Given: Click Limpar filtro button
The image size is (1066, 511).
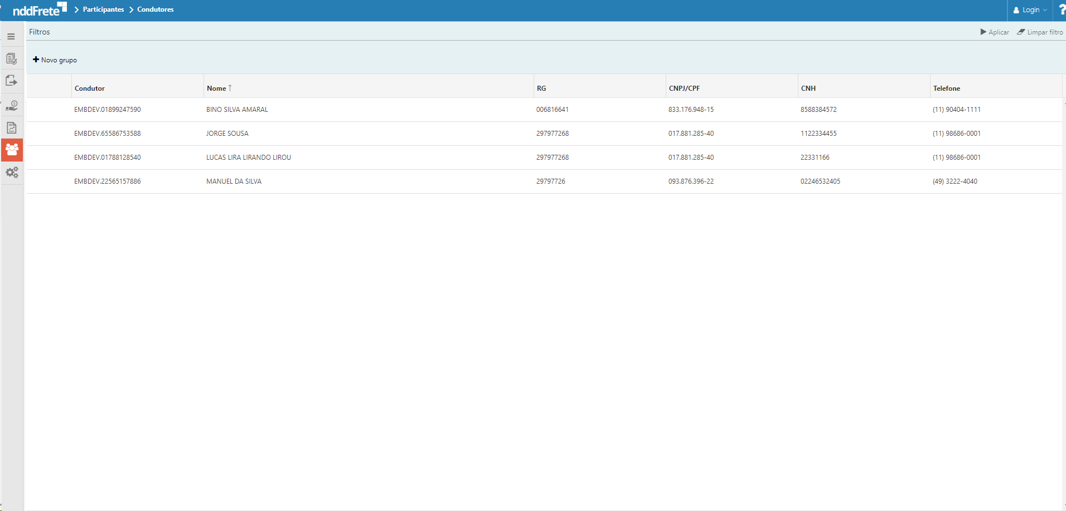Looking at the screenshot, I should (x=1040, y=32).
